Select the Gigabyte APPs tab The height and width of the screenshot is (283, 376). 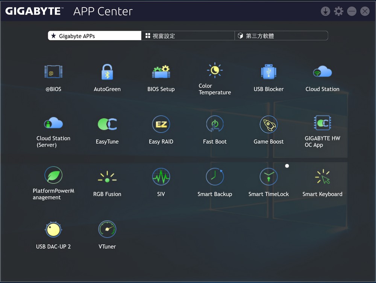coord(94,36)
